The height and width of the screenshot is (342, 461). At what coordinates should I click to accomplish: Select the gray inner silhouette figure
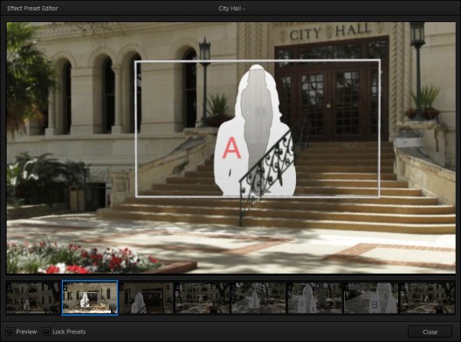pos(256,118)
